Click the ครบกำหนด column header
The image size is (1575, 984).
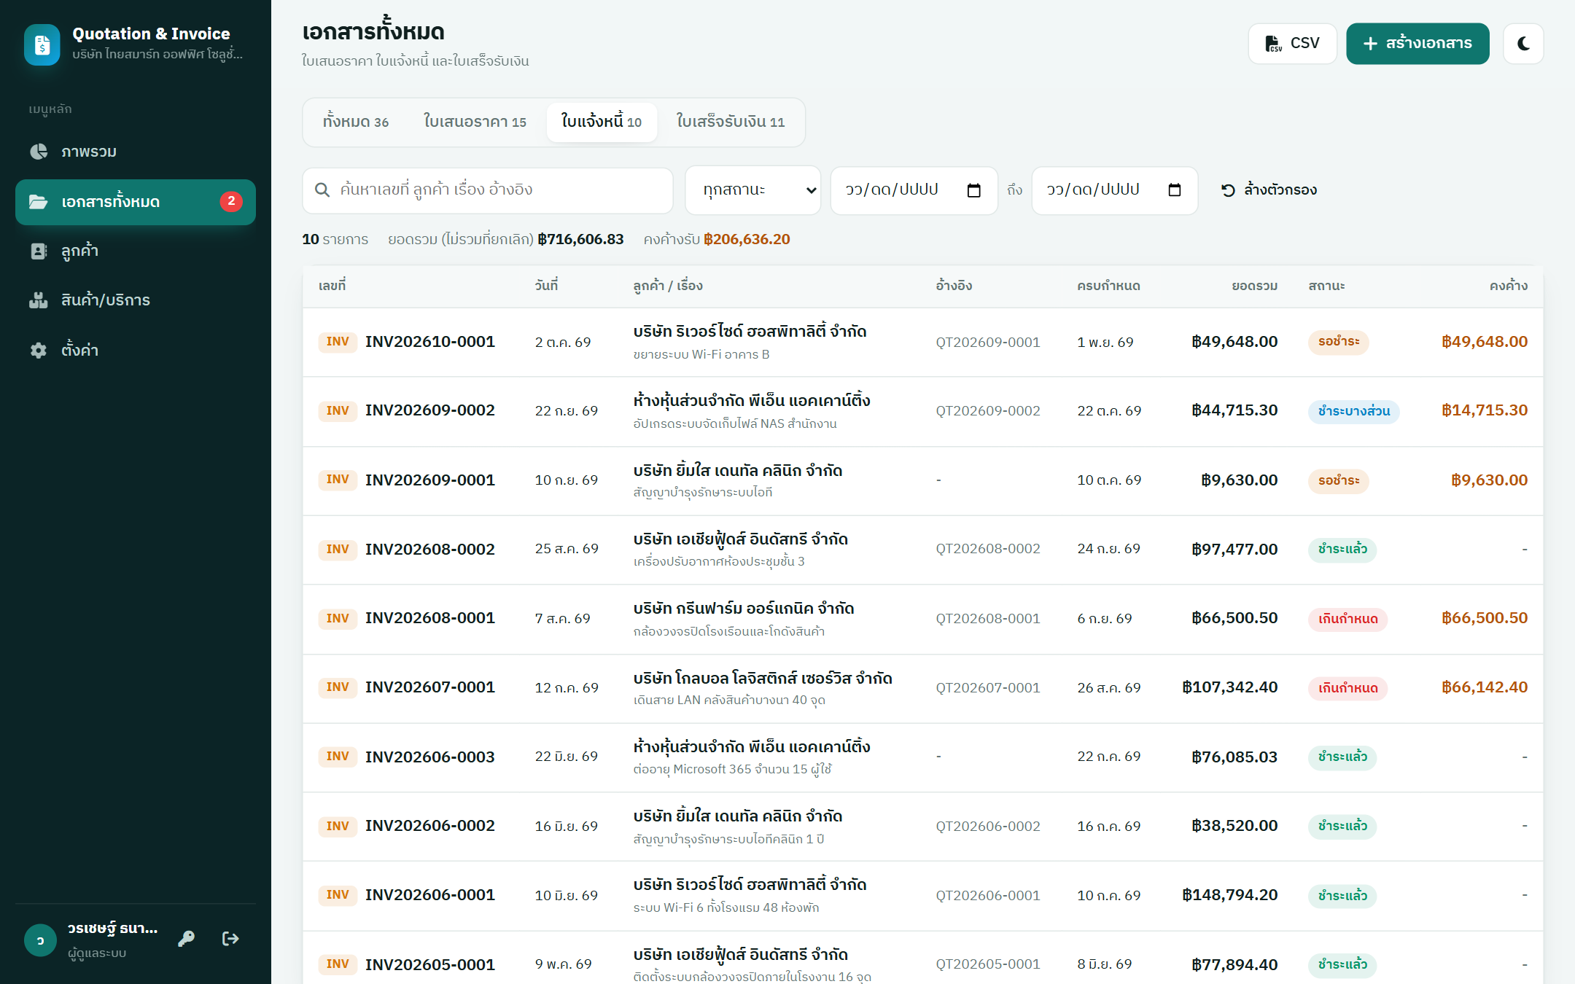pyautogui.click(x=1109, y=286)
